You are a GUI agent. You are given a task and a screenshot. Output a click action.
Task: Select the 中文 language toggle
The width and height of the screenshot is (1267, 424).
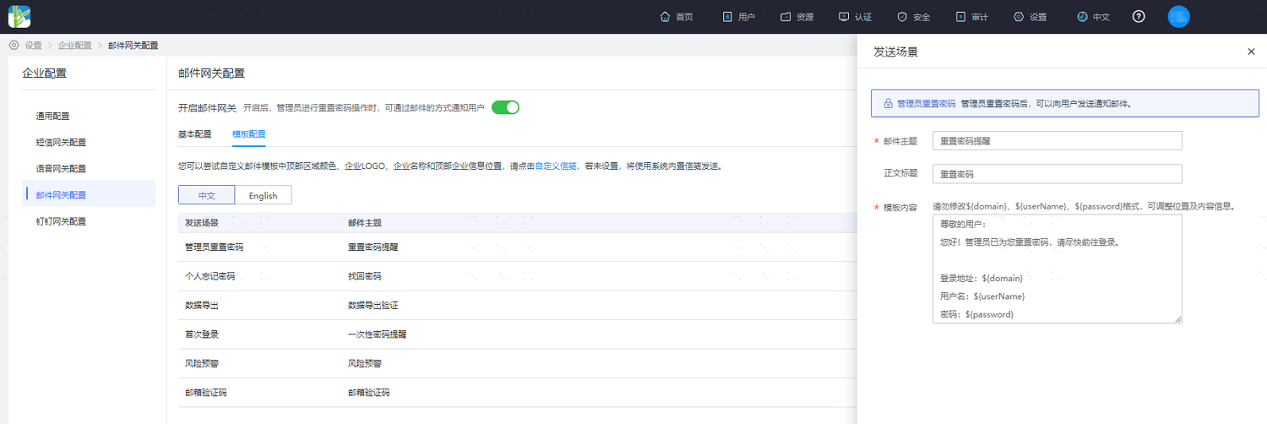(x=206, y=195)
